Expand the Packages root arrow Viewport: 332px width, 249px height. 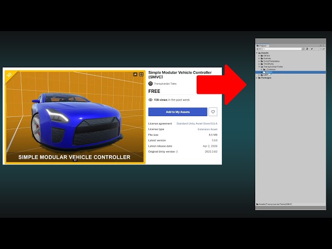tap(257, 78)
